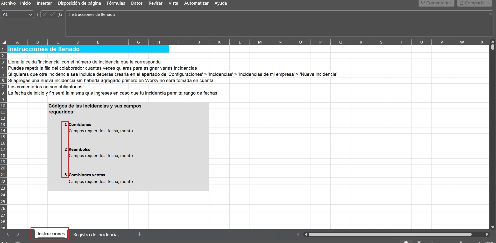Screen dimensions: 496x243
Task: Click inside the formula bar text
Action: (92, 15)
